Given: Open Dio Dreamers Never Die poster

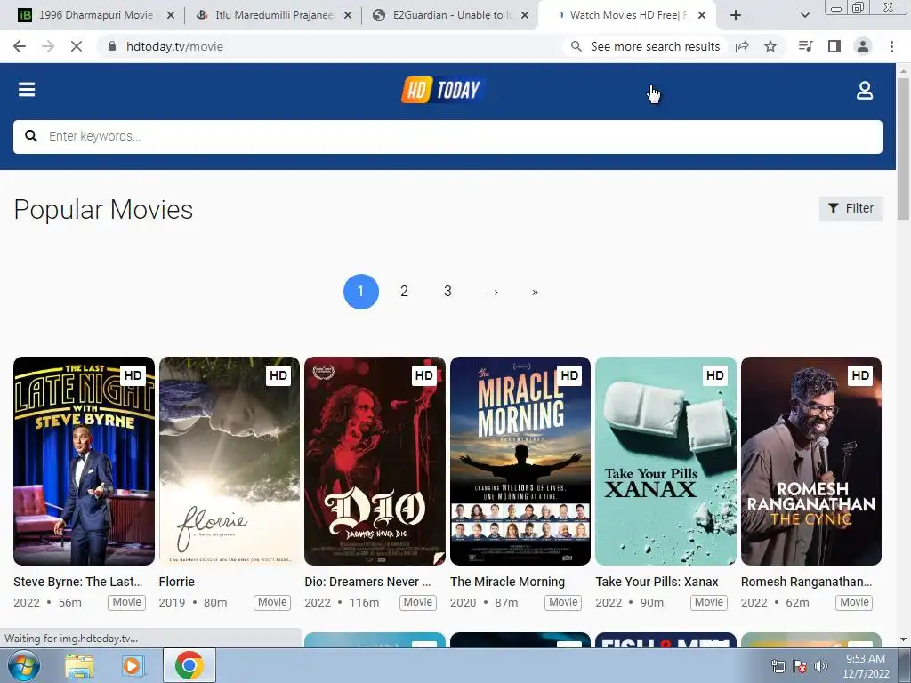Looking at the screenshot, I should (375, 461).
